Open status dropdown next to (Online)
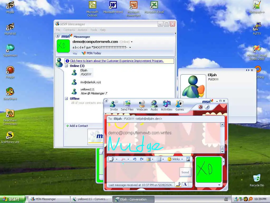The width and height of the screenshot is (270, 203). (x=132, y=42)
